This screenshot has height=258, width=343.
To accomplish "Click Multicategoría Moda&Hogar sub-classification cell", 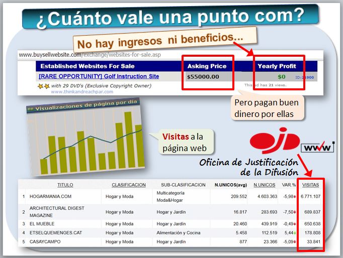I will (170, 196).
